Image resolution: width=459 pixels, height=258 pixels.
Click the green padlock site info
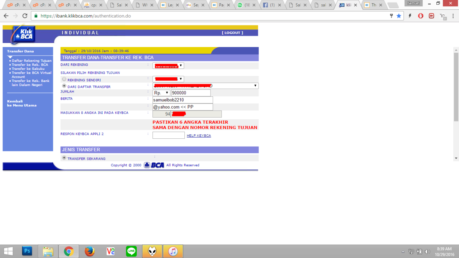[36, 16]
